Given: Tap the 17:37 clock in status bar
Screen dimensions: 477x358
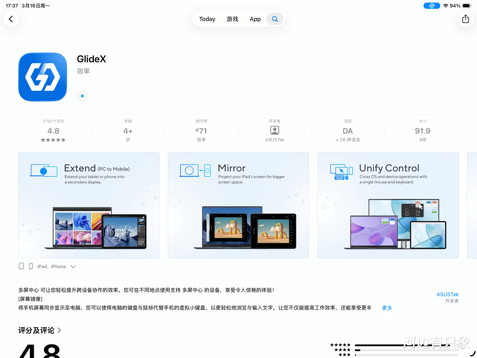Looking at the screenshot, I should [12, 6].
